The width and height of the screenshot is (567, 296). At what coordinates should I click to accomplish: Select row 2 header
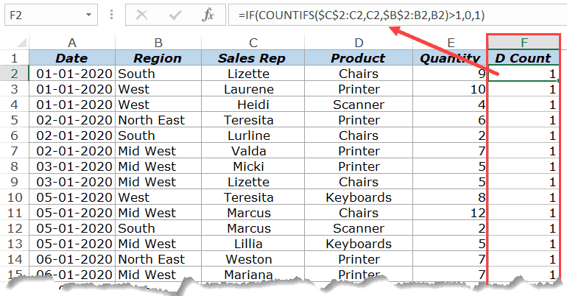pyautogui.click(x=14, y=74)
